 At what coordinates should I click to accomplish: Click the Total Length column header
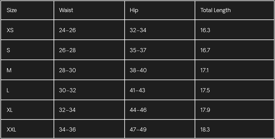point(215,10)
